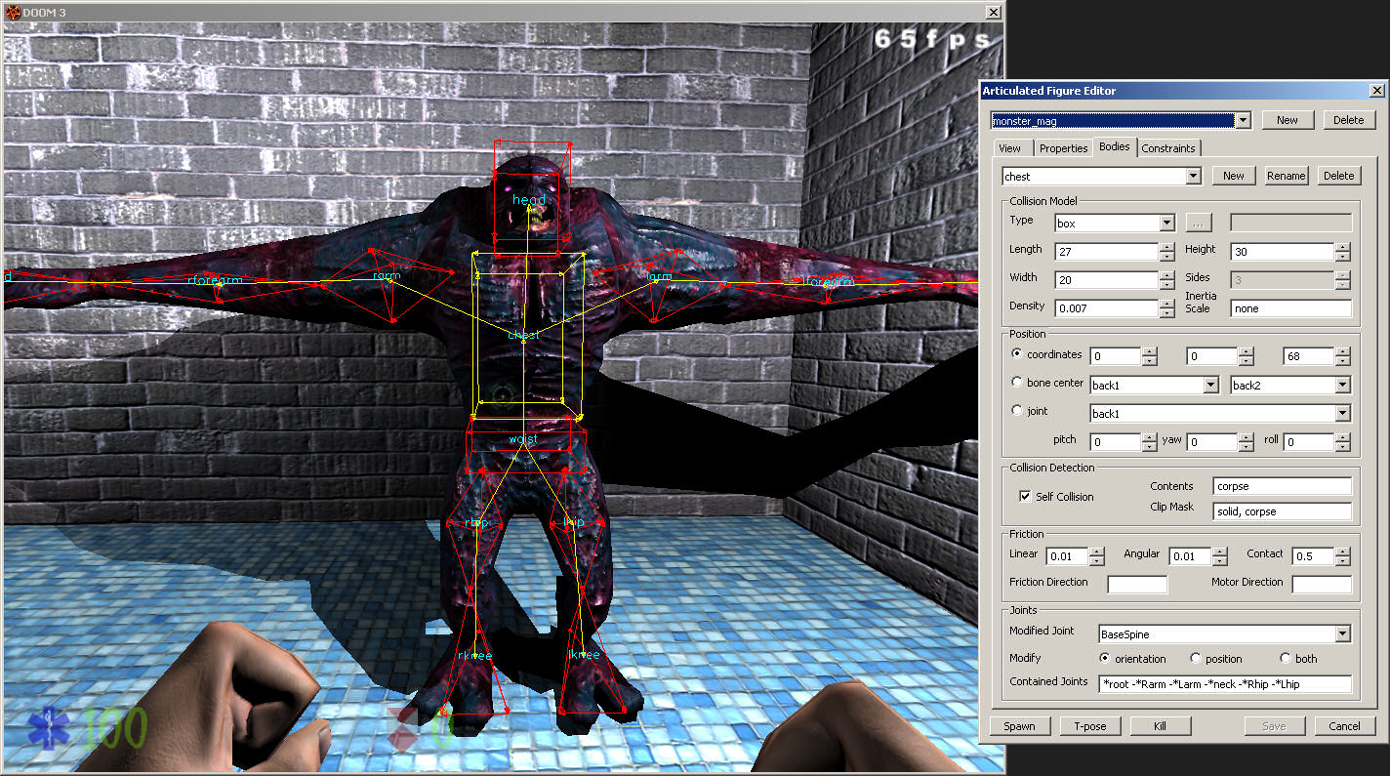The height and width of the screenshot is (776, 1390).
Task: Click the Motor Direction field
Action: tap(1322, 585)
